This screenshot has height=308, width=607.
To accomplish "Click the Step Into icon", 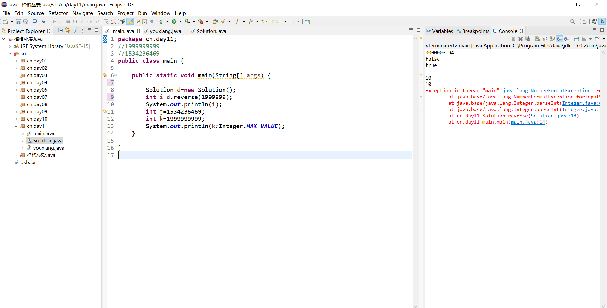I will point(82,21).
